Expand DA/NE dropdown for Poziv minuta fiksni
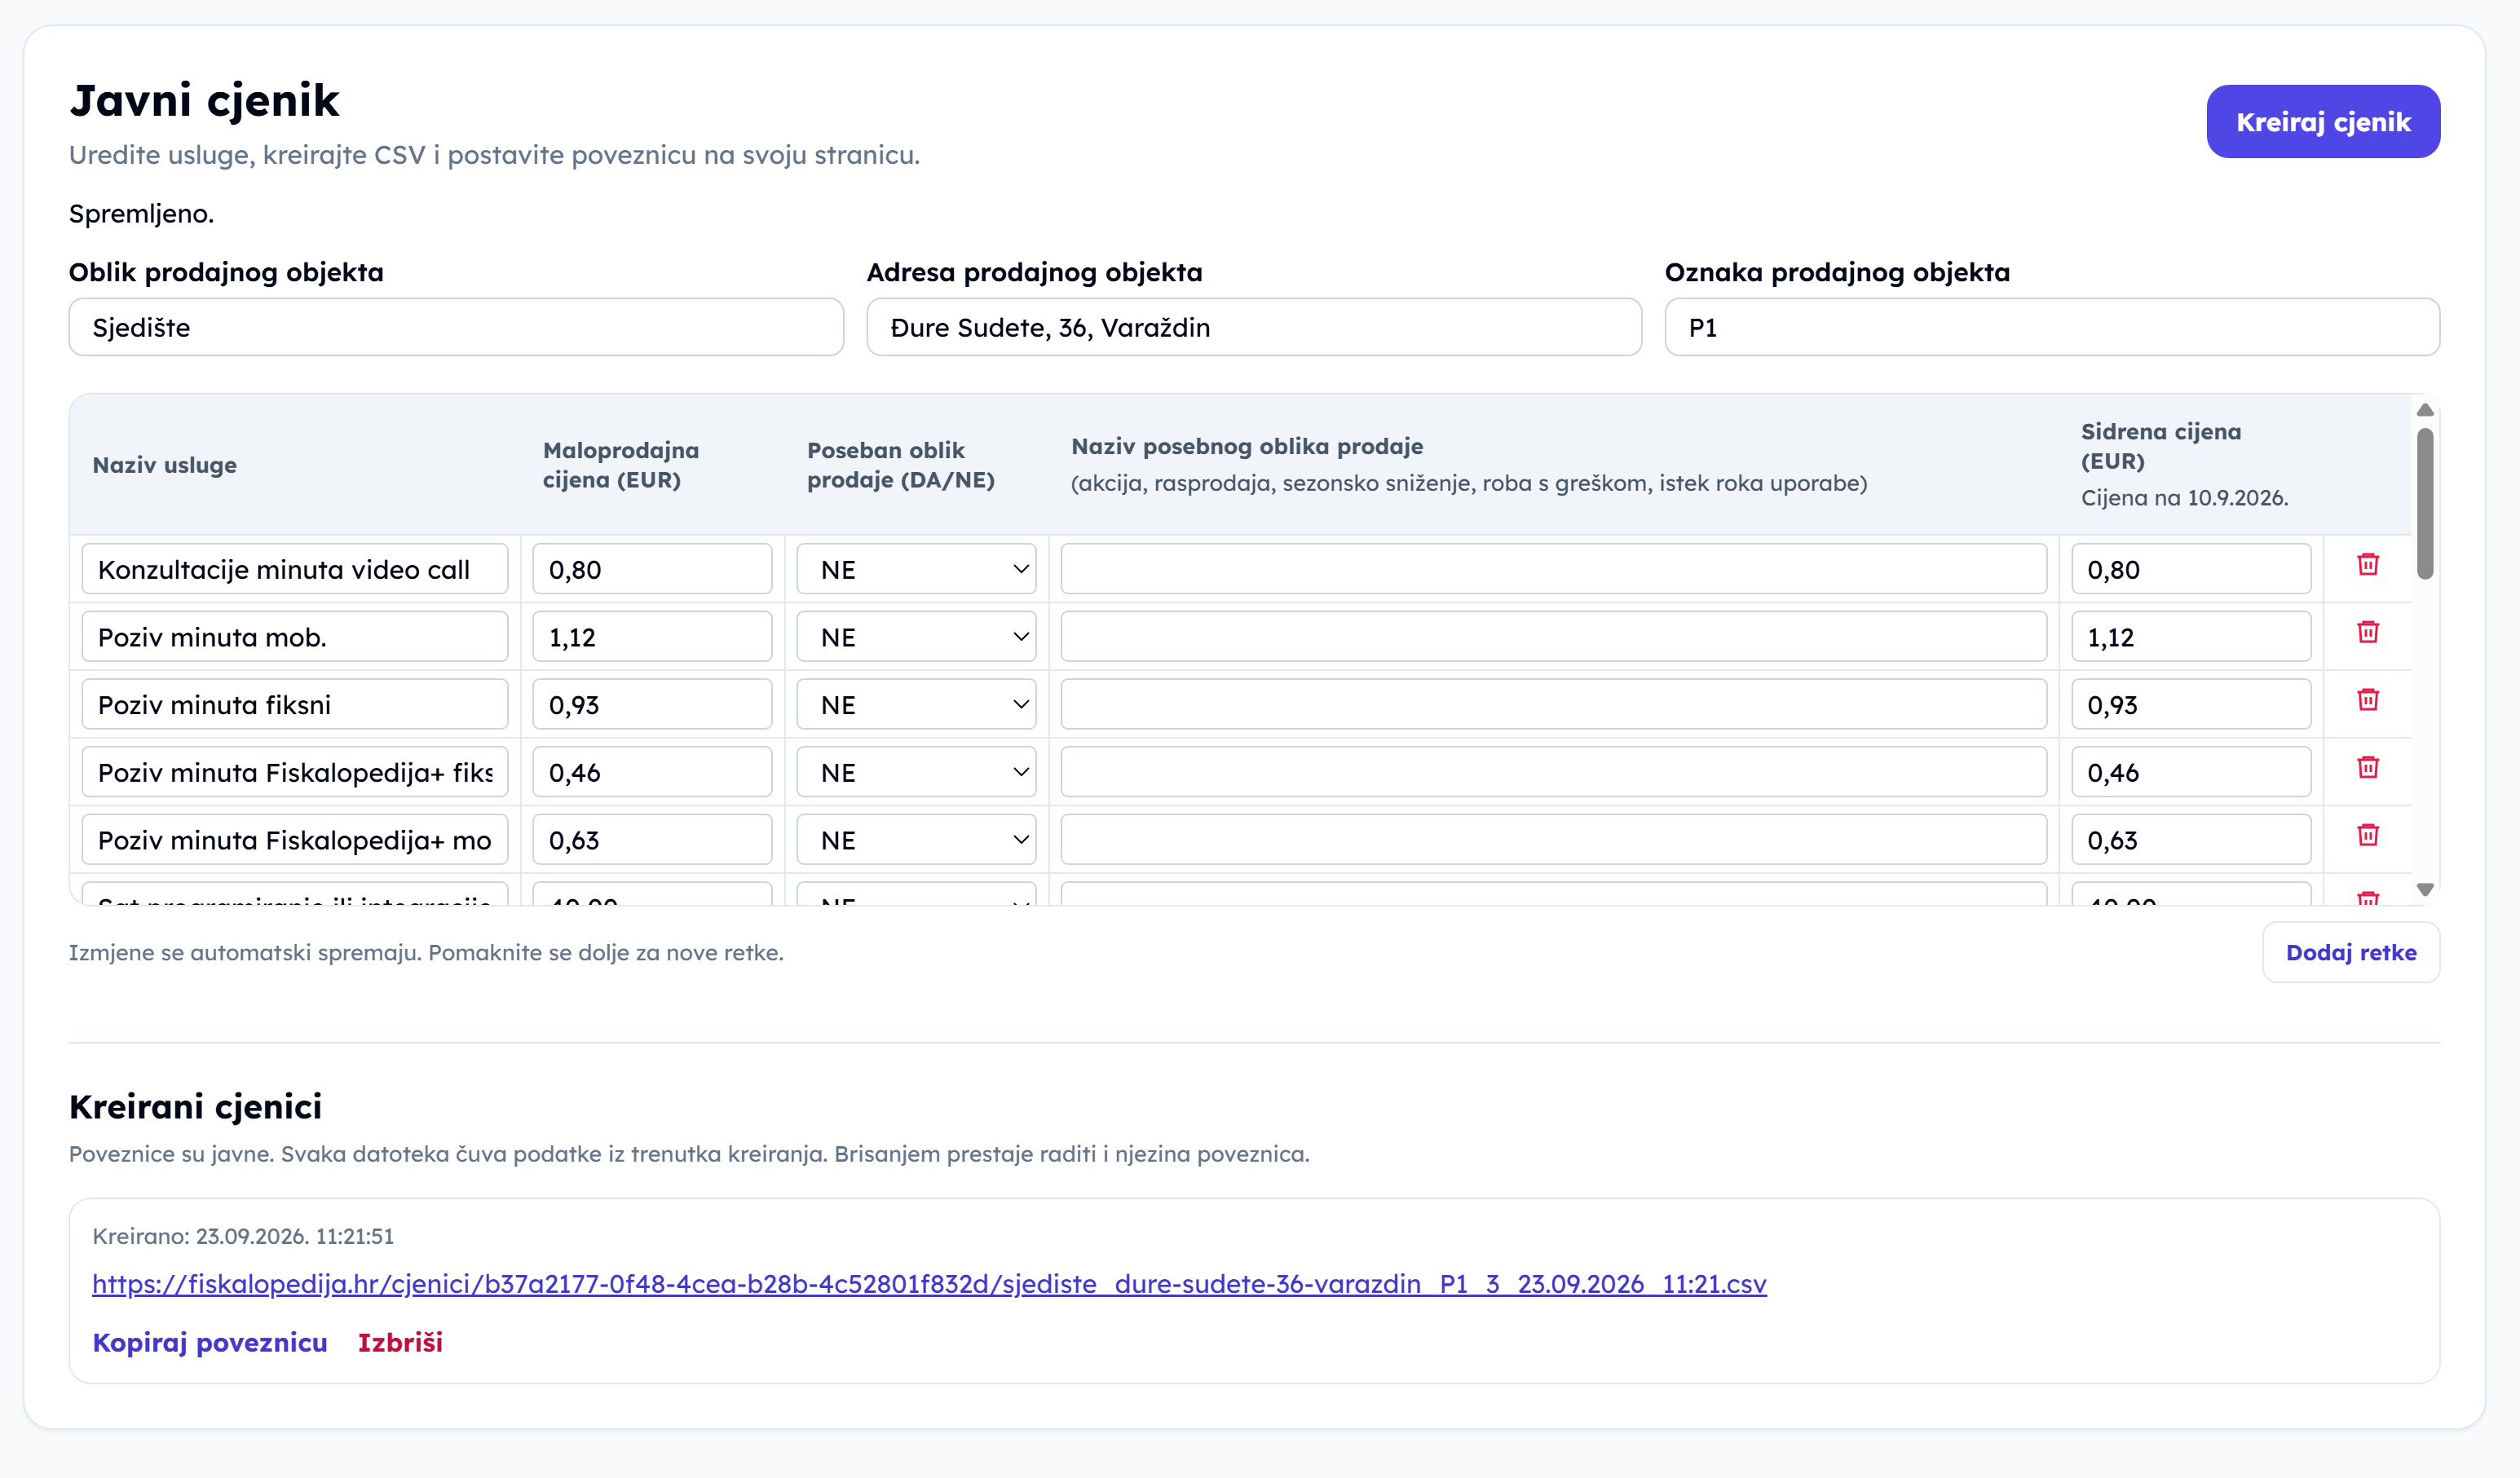Image resolution: width=2520 pixels, height=1478 pixels. (x=916, y=705)
